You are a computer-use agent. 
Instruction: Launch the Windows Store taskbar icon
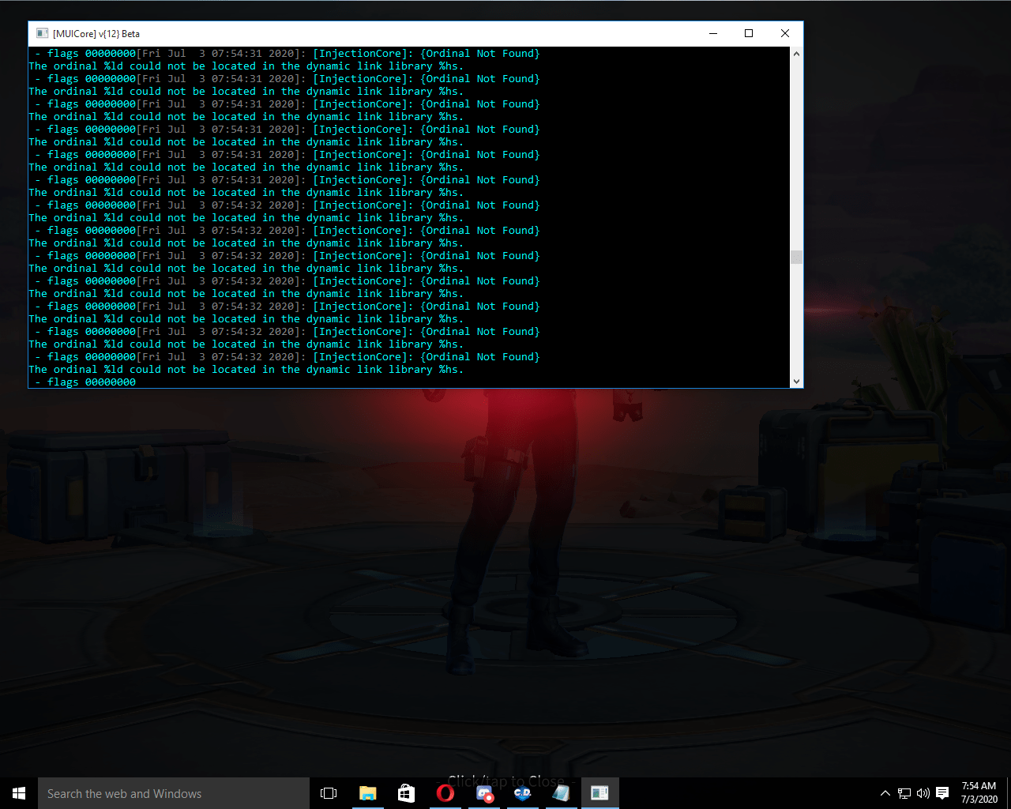point(406,793)
